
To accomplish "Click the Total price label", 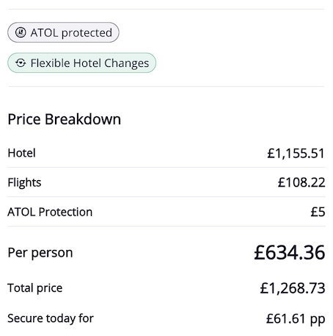I will tap(35, 288).
